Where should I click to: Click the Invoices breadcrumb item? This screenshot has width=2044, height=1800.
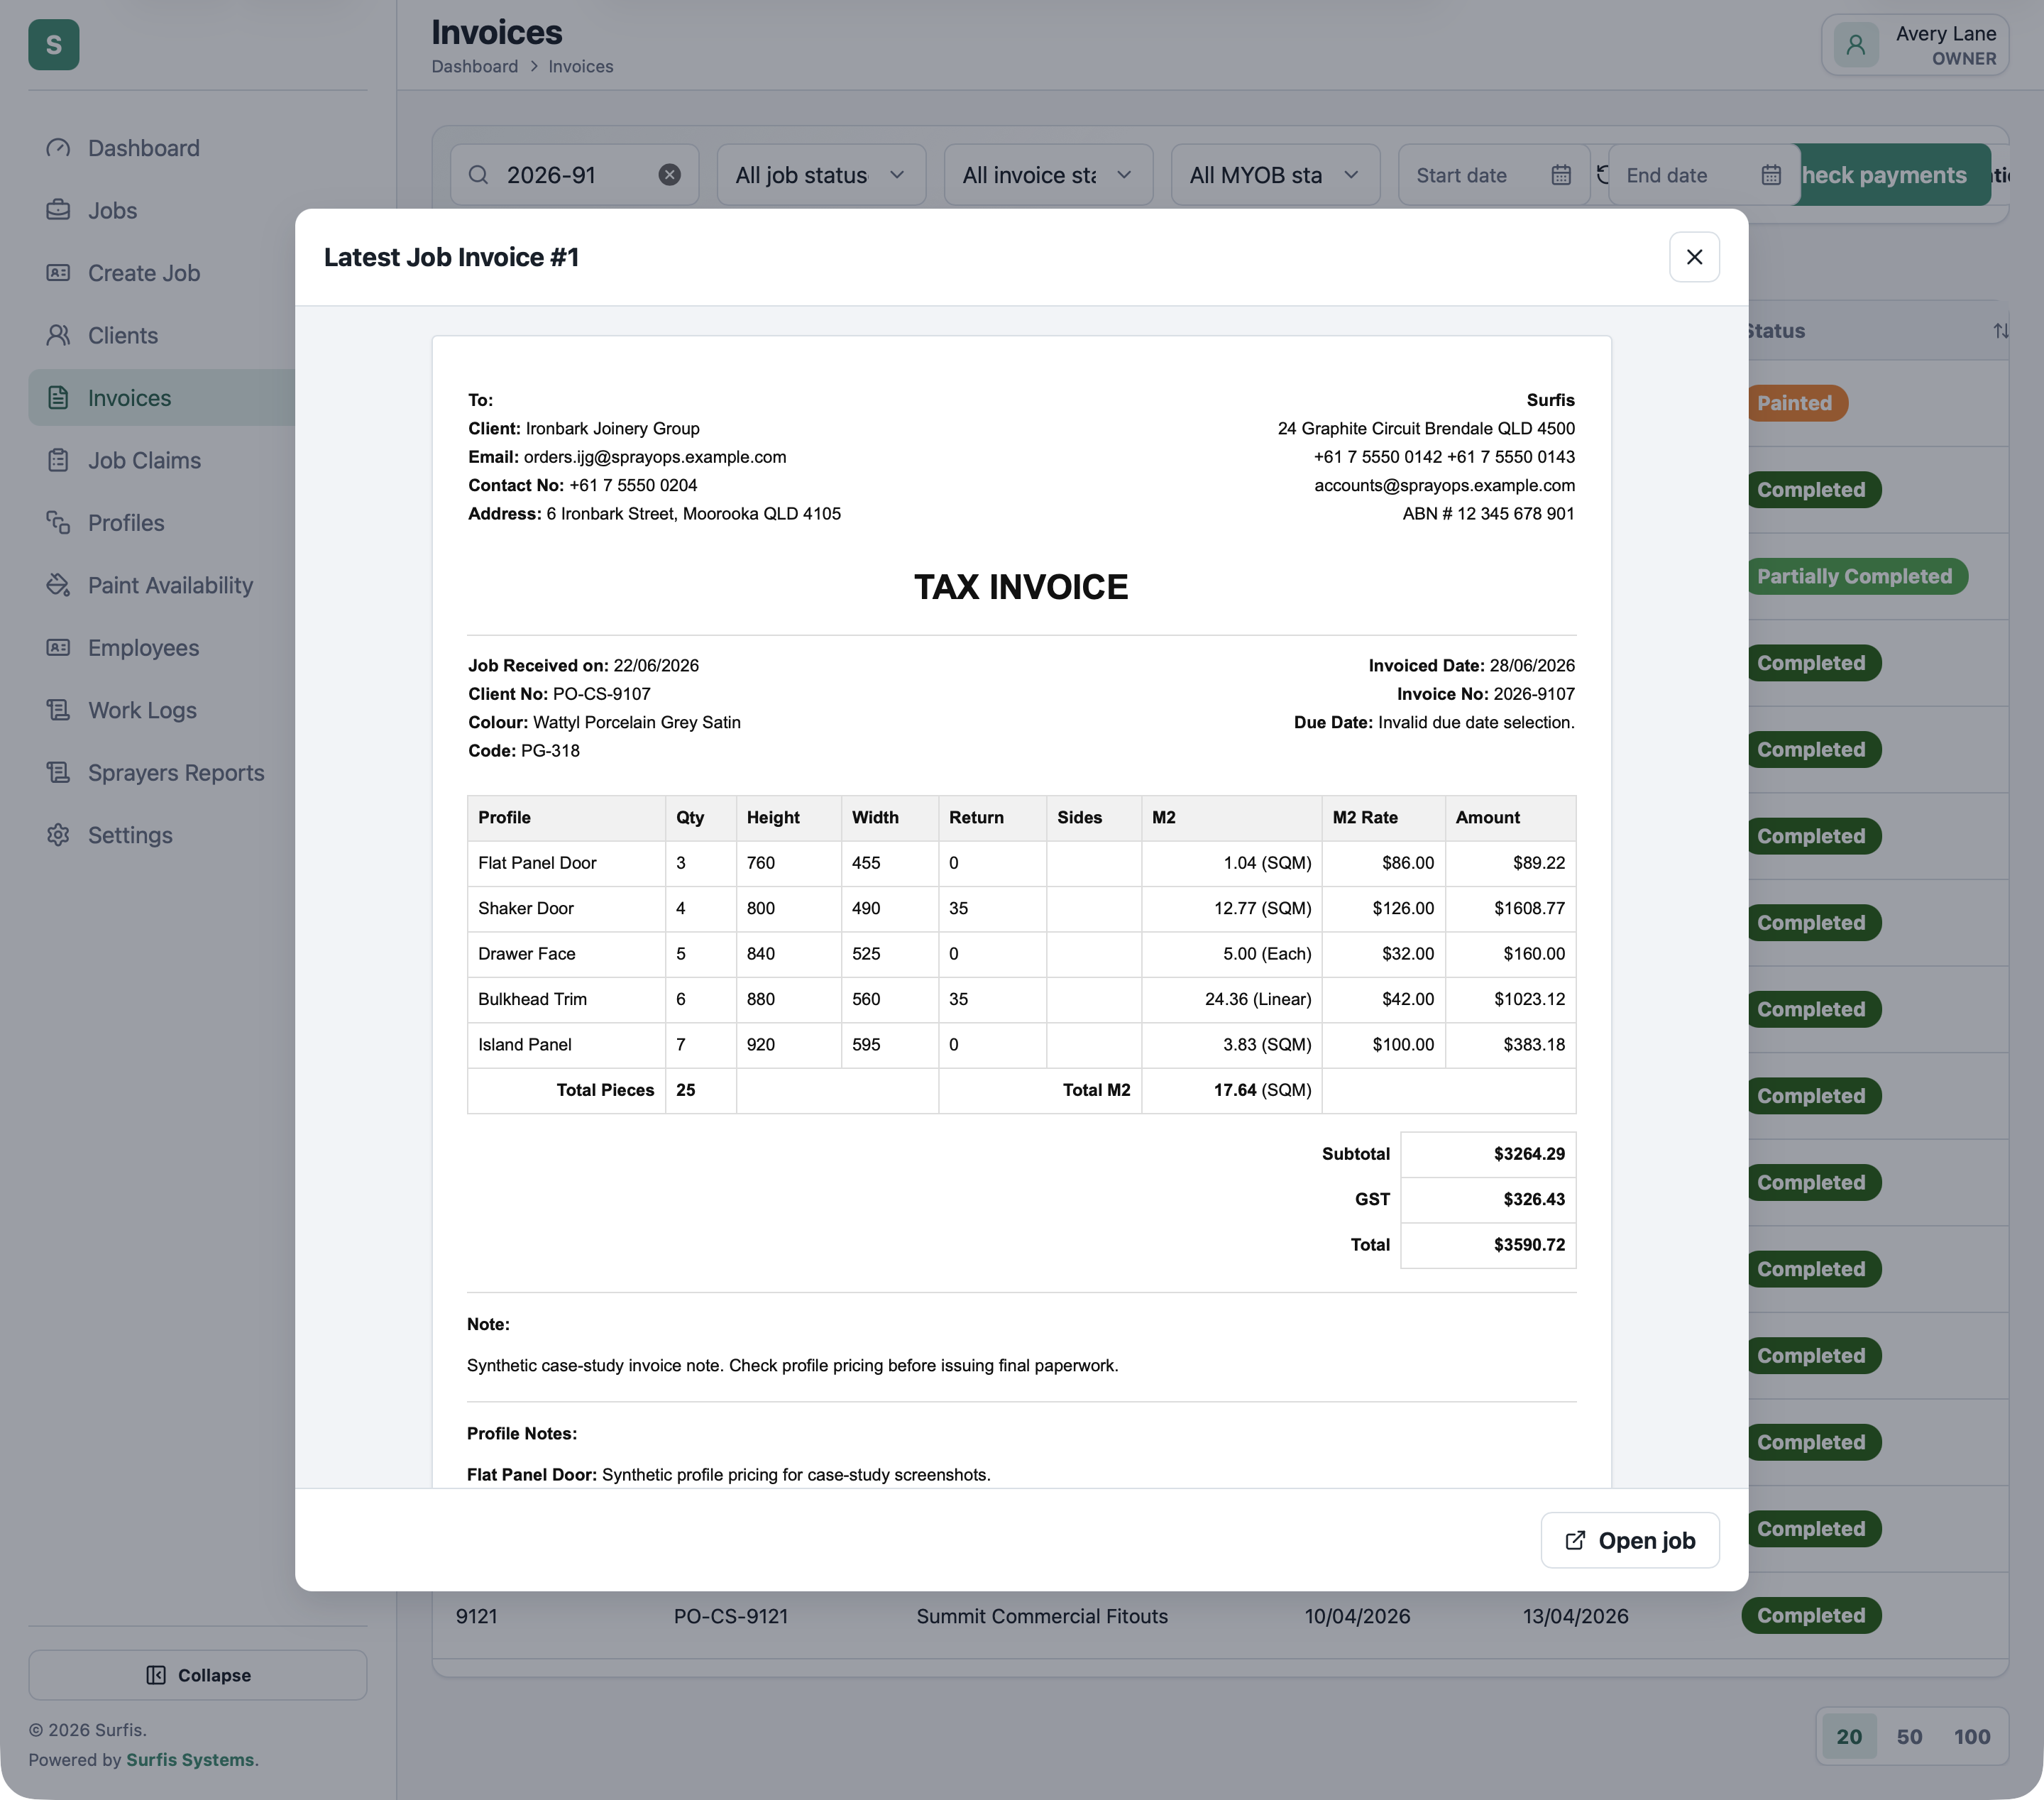[581, 66]
